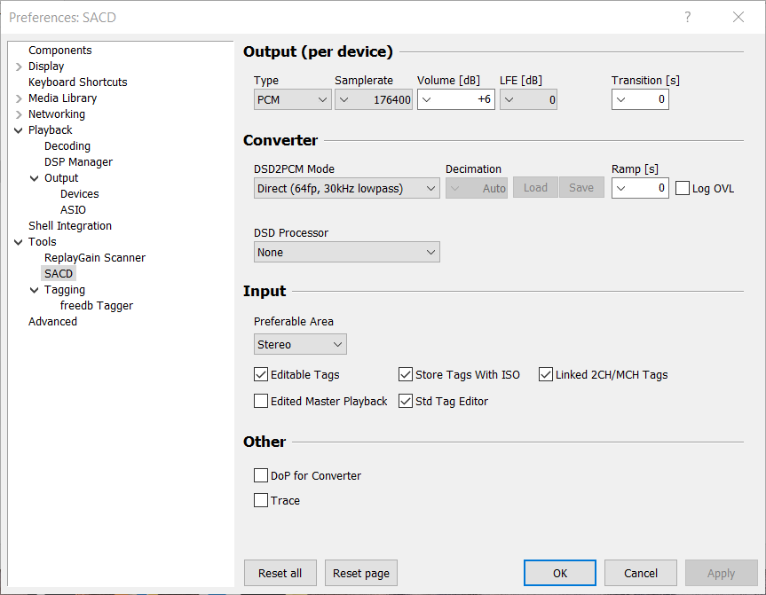Select DSP Manager in tree
The image size is (766, 595).
coord(78,162)
